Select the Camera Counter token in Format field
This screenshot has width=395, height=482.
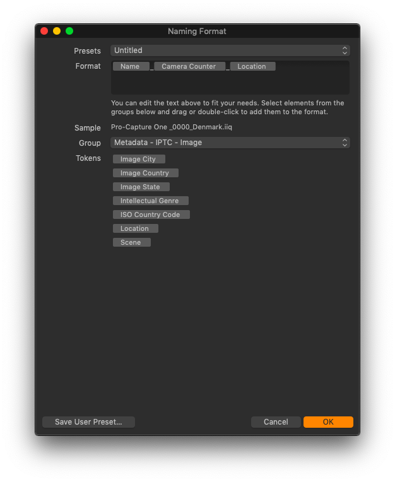click(x=189, y=66)
